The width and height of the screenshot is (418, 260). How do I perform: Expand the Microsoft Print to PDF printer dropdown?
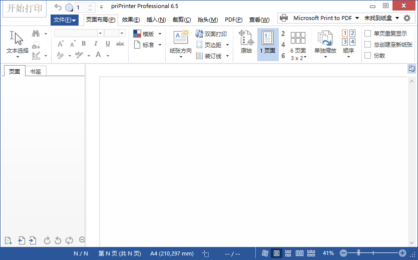coord(357,18)
